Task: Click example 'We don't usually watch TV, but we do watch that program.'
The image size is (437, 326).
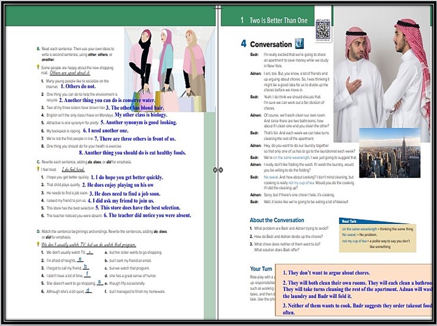Action: pyautogui.click(x=89, y=244)
